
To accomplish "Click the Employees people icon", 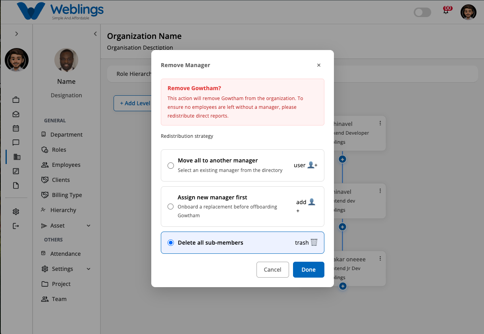I will [x=45, y=165].
